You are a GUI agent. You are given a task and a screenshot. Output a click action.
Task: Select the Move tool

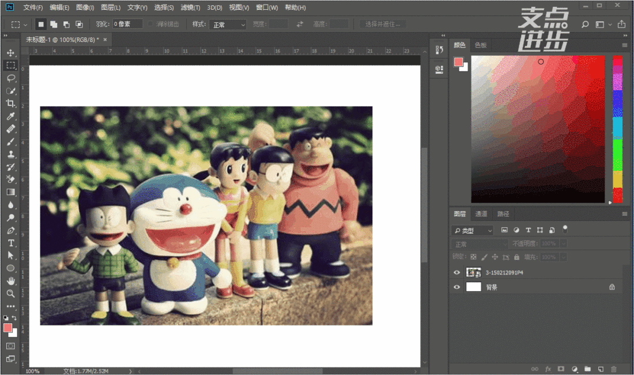[x=11, y=52]
